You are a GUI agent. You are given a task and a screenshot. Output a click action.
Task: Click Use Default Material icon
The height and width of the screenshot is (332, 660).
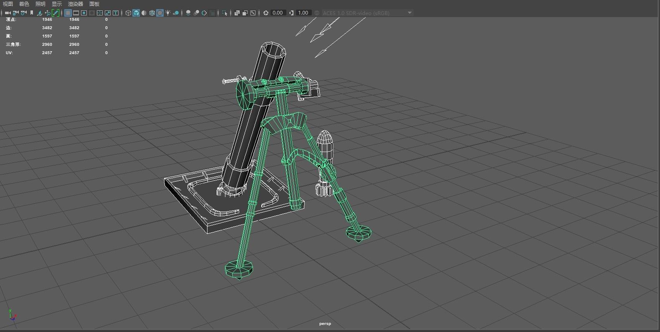click(144, 13)
